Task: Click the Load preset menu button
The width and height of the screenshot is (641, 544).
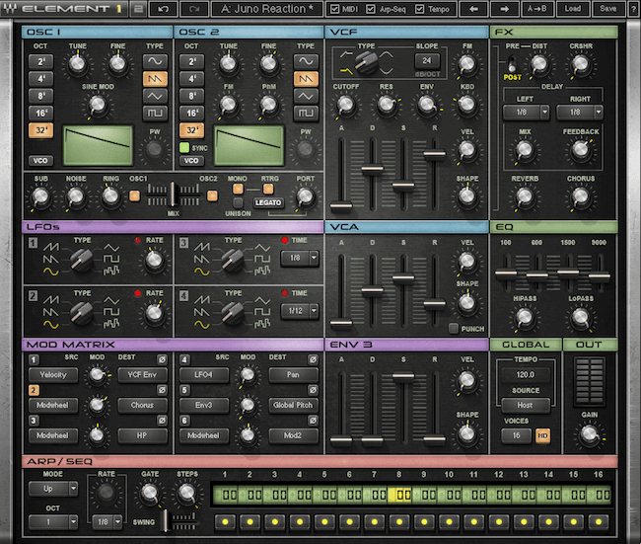Action: click(x=573, y=9)
